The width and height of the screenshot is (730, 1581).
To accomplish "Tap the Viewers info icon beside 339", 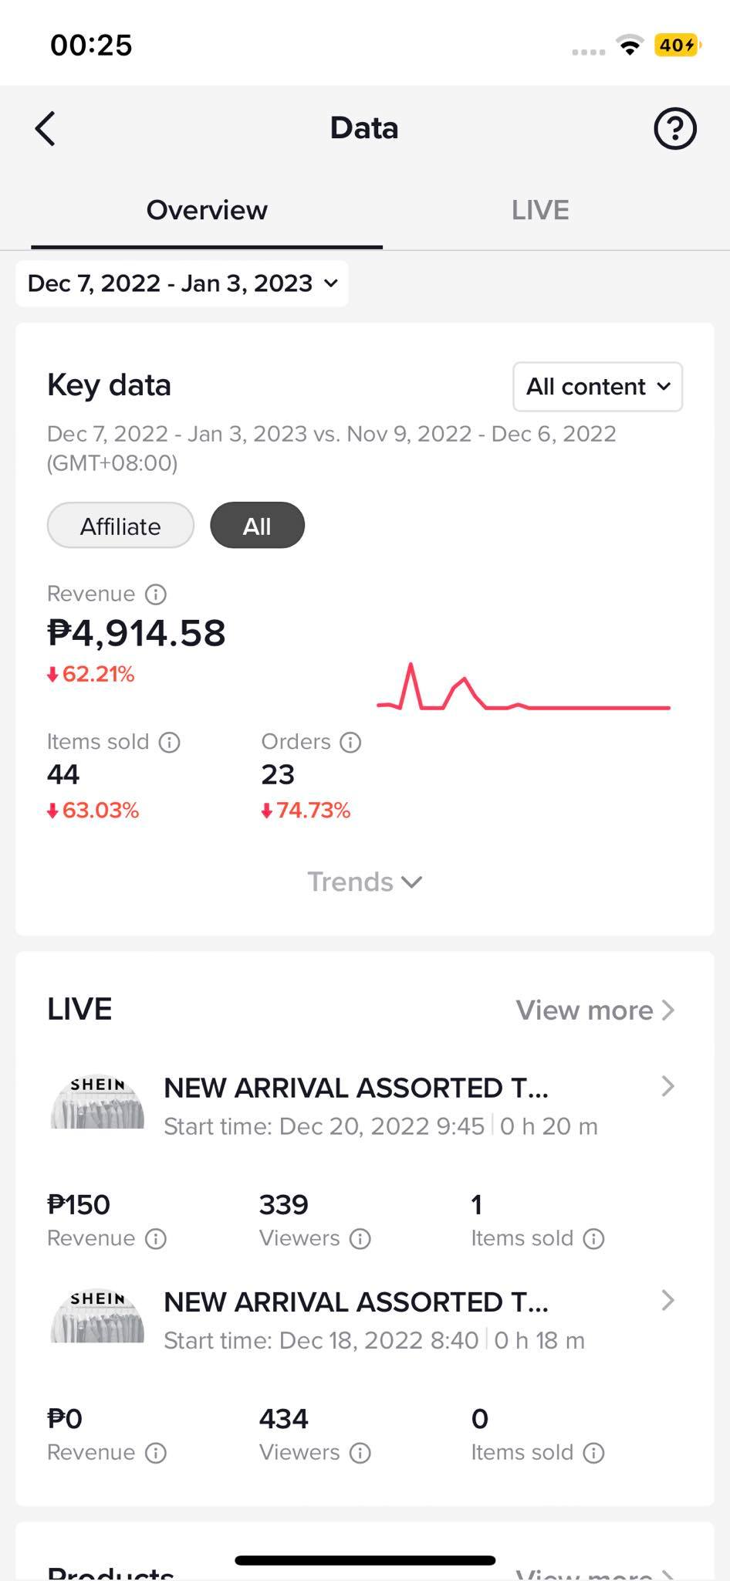I will [x=360, y=1238].
